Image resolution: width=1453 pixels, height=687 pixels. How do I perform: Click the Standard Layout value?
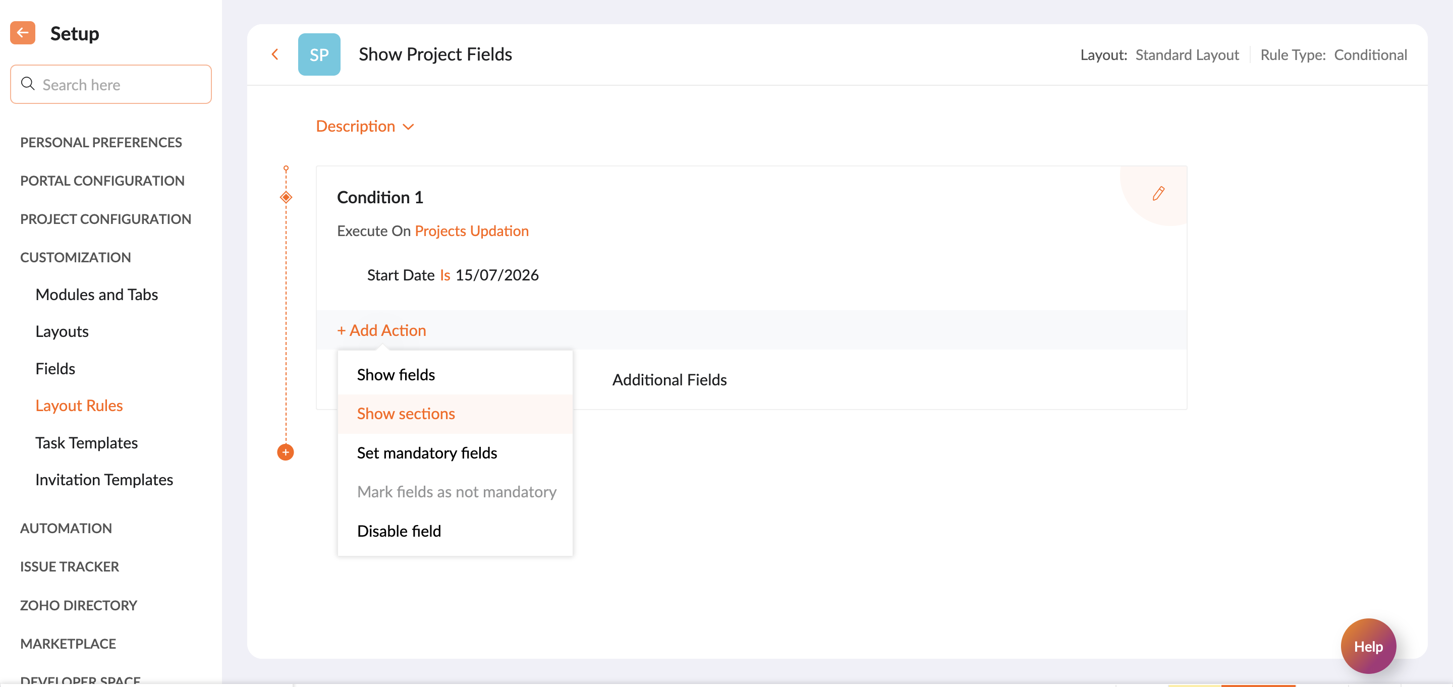(x=1187, y=54)
